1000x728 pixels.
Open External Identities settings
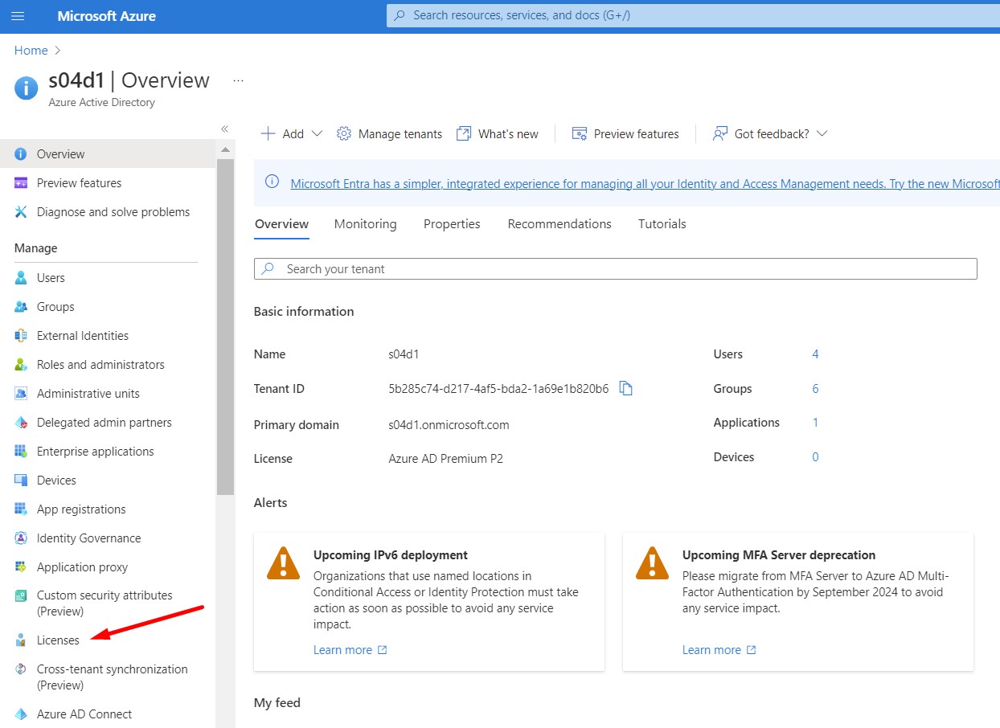pos(82,335)
